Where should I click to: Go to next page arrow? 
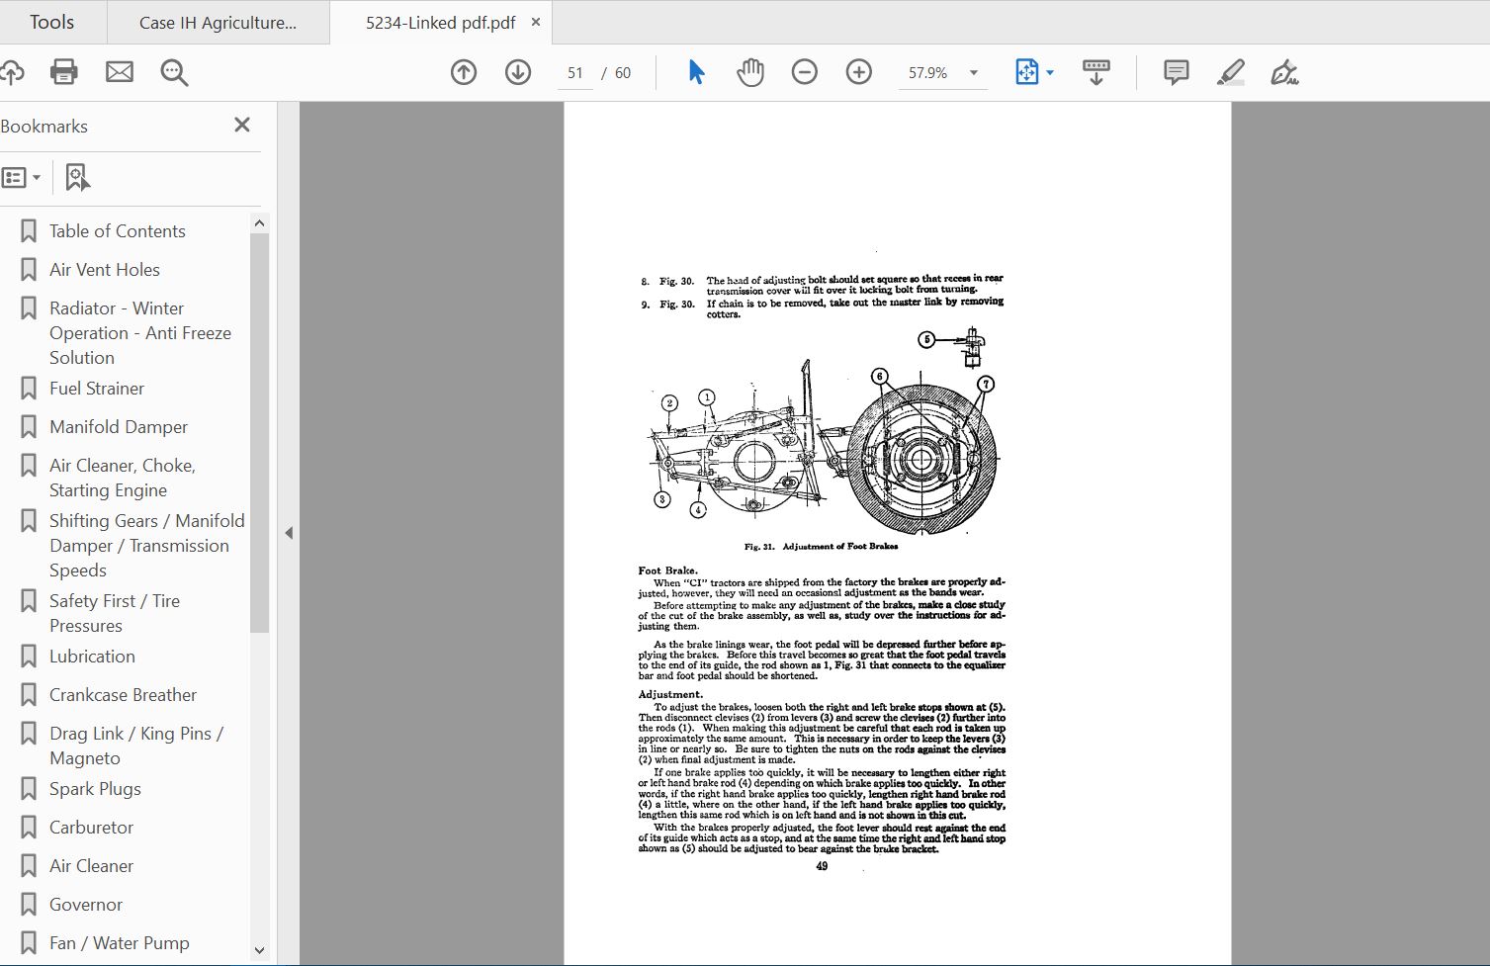[518, 72]
